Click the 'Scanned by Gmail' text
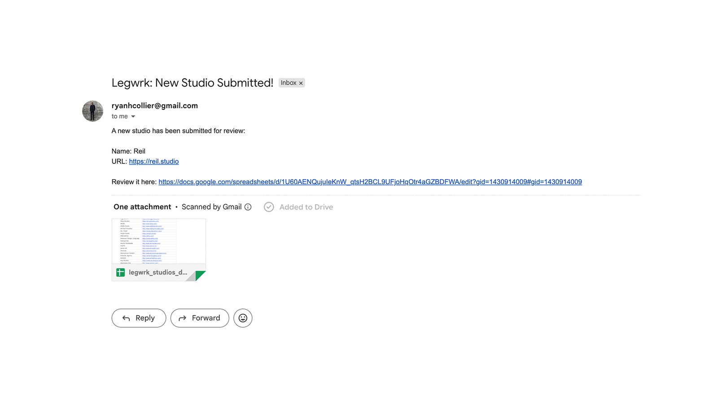This screenshot has height=403, width=718. coord(211,207)
